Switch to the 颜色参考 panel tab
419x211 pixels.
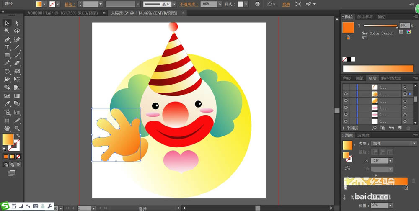tap(365, 17)
